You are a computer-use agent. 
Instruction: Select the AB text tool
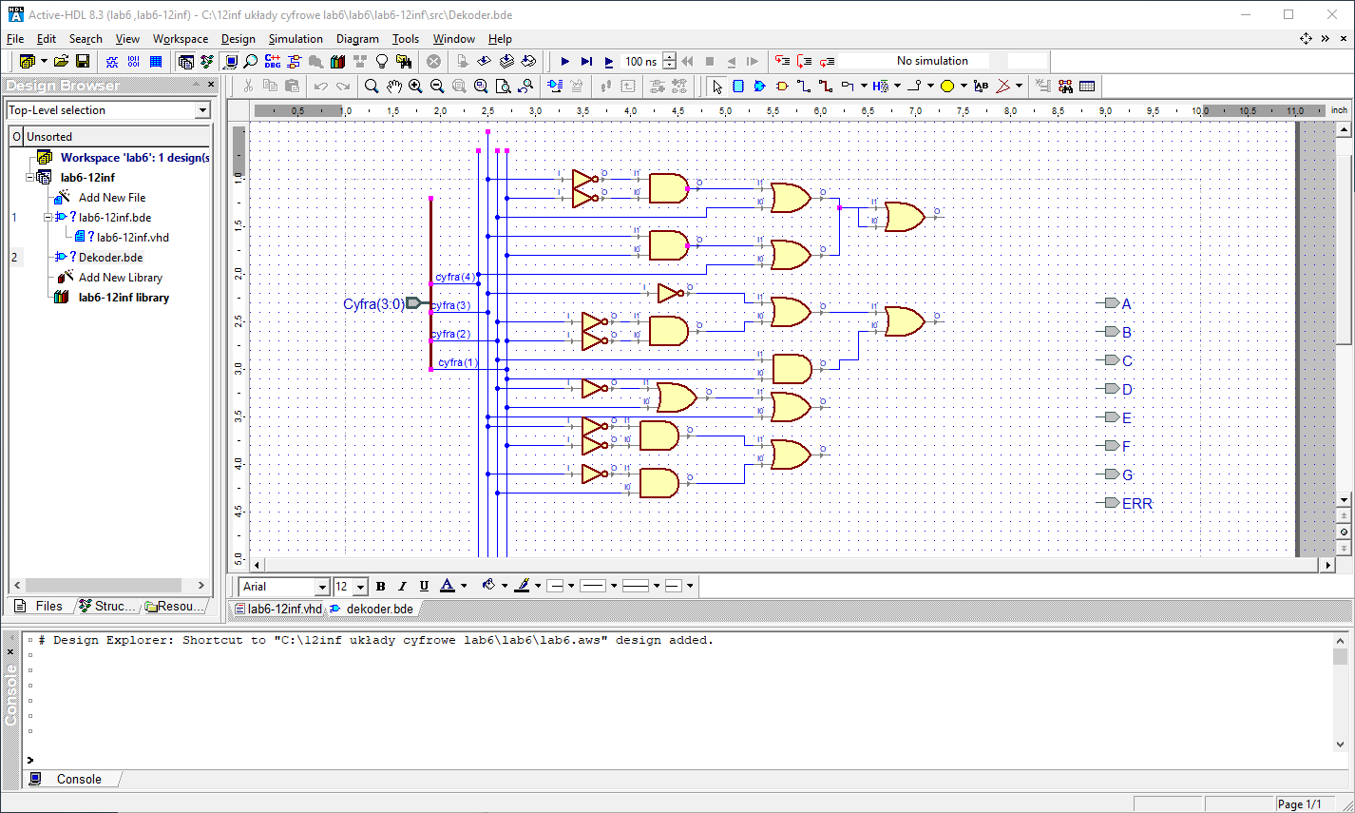[x=981, y=87]
